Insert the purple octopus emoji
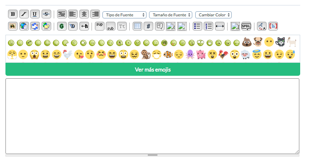Image resolution: width=309 pixels, height=162 pixels. [190, 54]
